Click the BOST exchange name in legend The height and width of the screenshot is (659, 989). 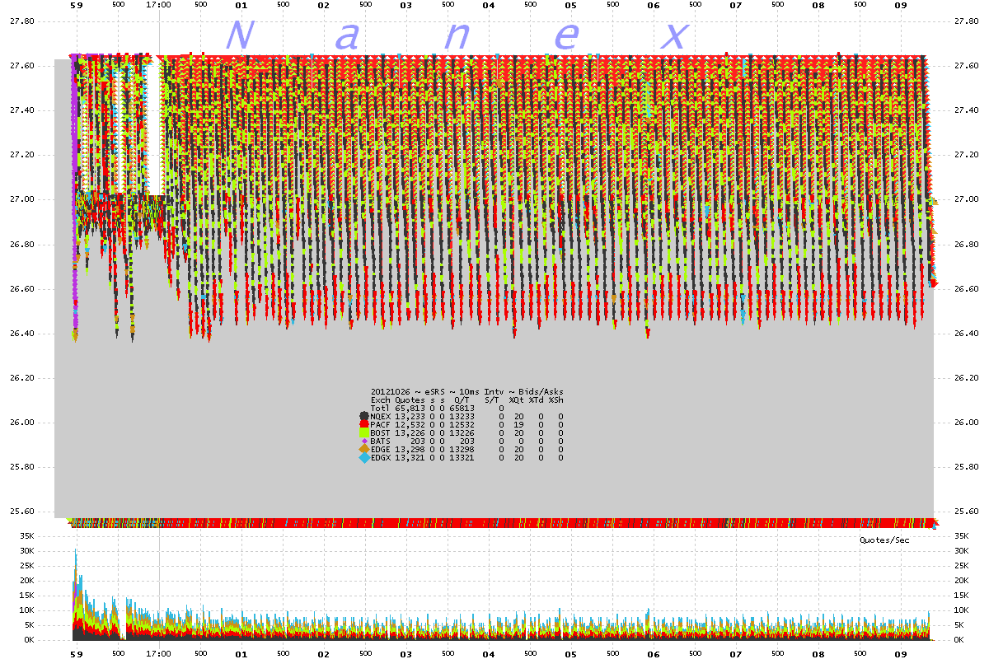(382, 433)
